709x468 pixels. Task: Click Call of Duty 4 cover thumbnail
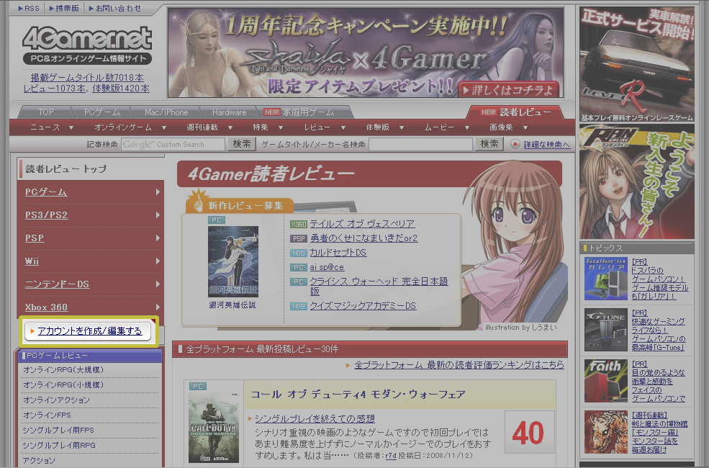pyautogui.click(x=214, y=427)
